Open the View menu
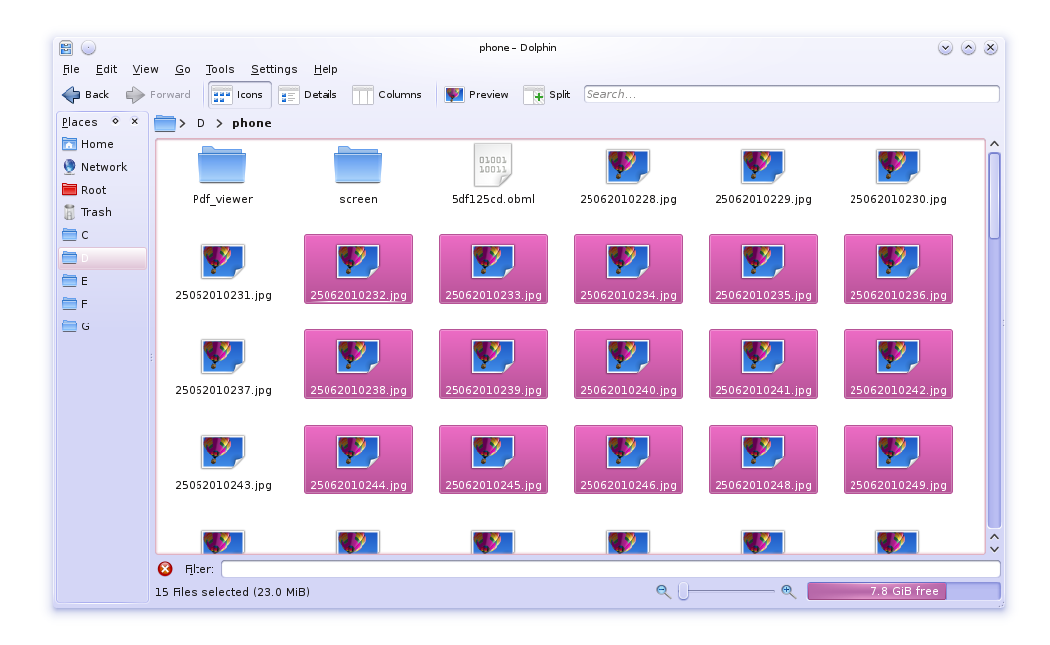This screenshot has width=1050, height=645. point(145,69)
